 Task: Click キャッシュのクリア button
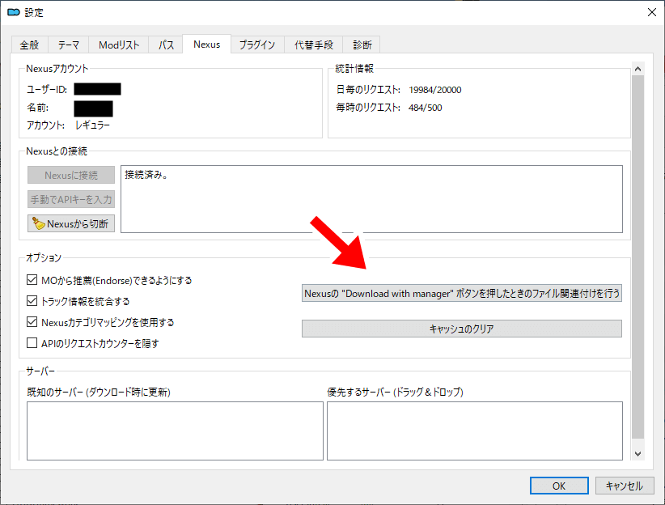tap(462, 329)
